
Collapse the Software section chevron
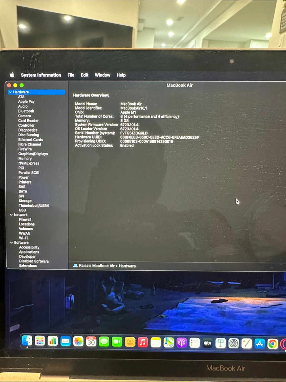[x=11, y=242]
